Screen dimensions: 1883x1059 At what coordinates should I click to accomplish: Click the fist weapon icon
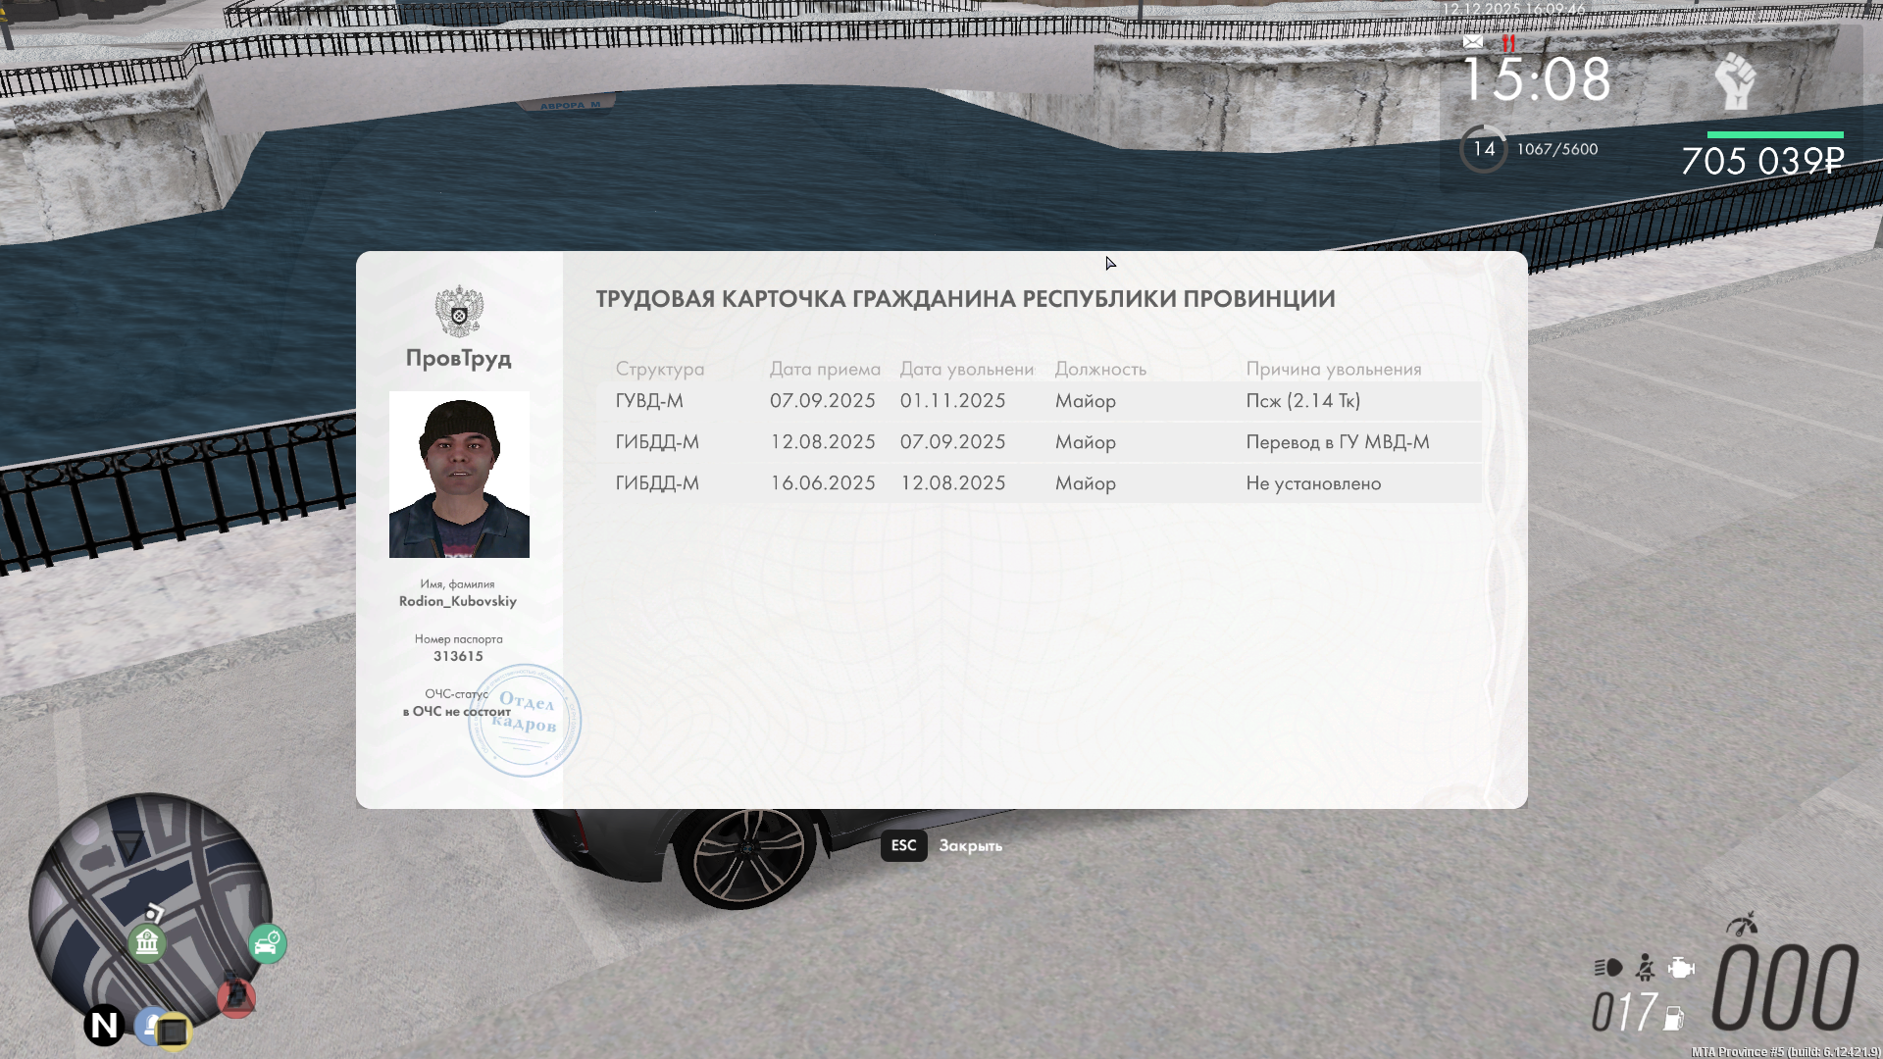1735,80
